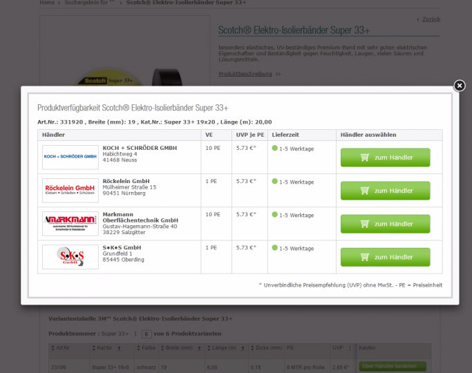
Task: Select the green availability dot for Röckelein
Action: (274, 181)
